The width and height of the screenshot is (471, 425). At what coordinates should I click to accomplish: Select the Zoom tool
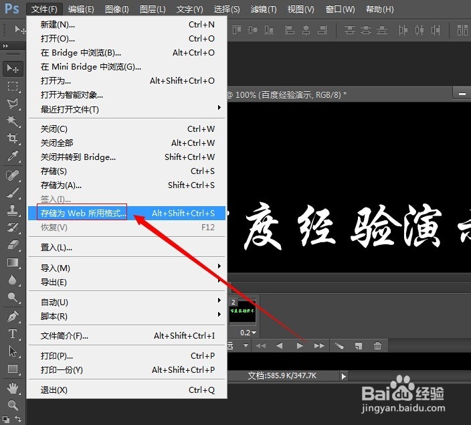pyautogui.click(x=12, y=405)
